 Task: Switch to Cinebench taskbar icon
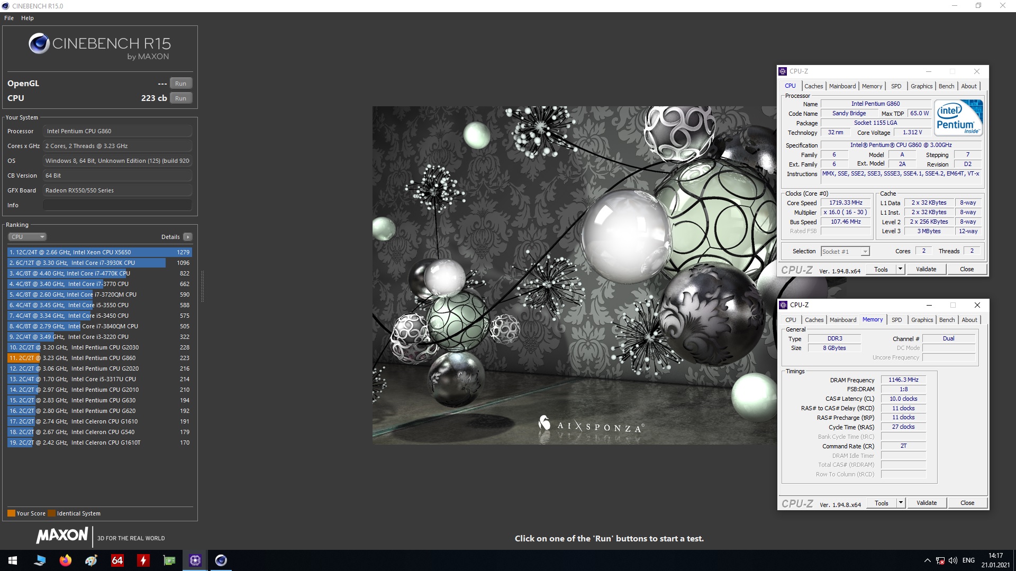pyautogui.click(x=221, y=560)
